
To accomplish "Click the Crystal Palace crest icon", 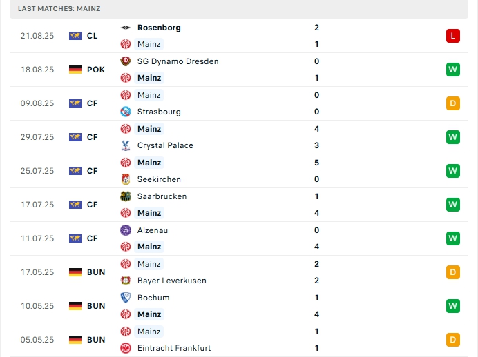I will [x=126, y=145].
